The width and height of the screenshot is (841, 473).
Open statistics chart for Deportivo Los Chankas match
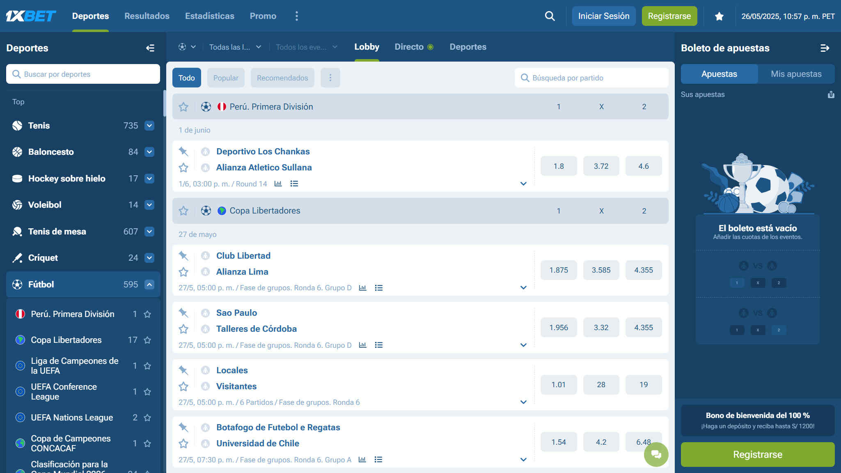pos(278,184)
